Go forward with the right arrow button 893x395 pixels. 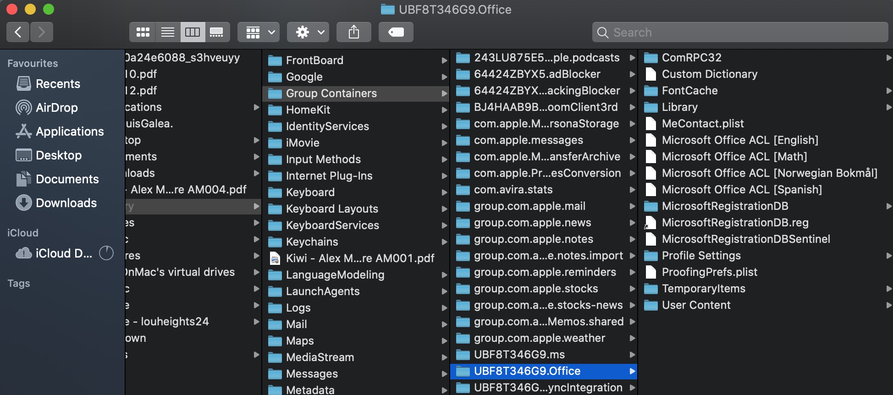(42, 32)
